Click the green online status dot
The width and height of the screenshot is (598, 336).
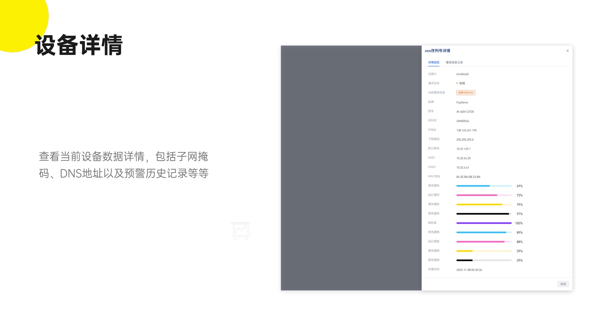(457, 83)
